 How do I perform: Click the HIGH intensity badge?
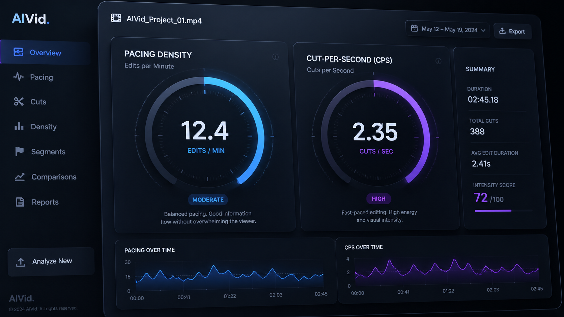point(378,199)
